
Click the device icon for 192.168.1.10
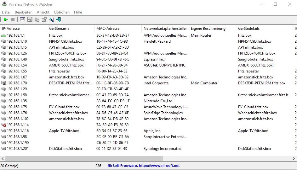click(4, 41)
